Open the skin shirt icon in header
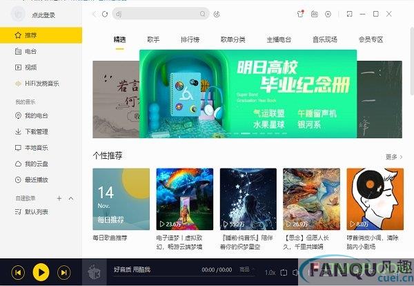The image size is (414, 286). 300,14
